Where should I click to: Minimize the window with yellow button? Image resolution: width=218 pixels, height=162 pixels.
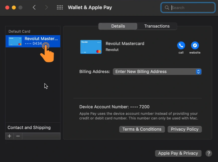[x=14, y=7]
